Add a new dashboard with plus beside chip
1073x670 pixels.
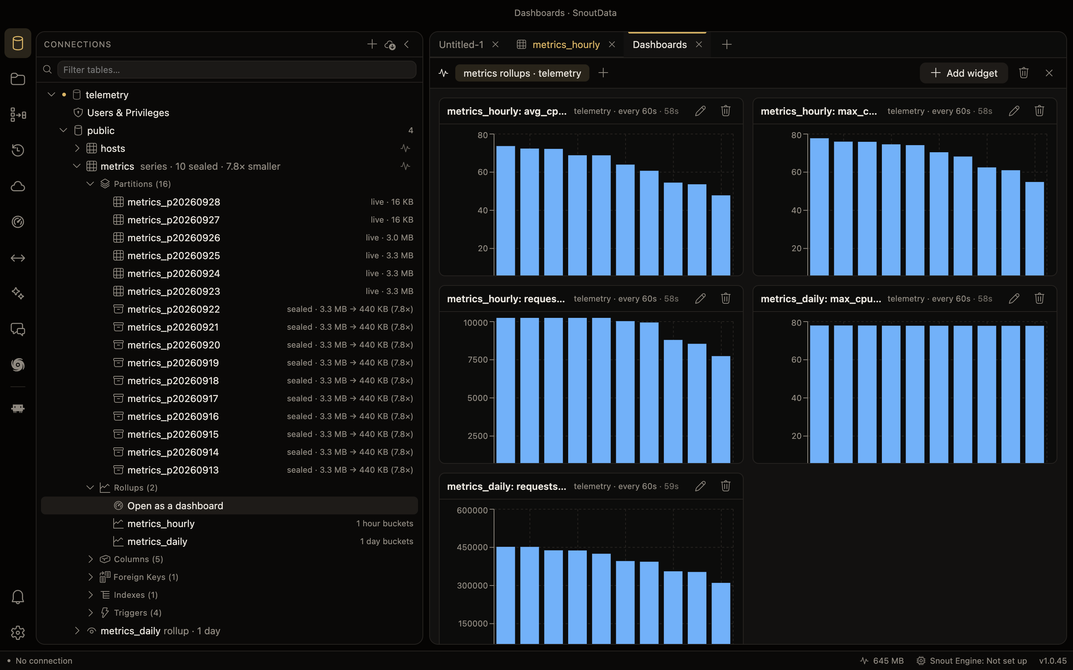point(603,73)
